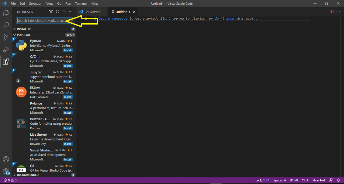Open the editor more actions ellipsis

click(x=338, y=12)
